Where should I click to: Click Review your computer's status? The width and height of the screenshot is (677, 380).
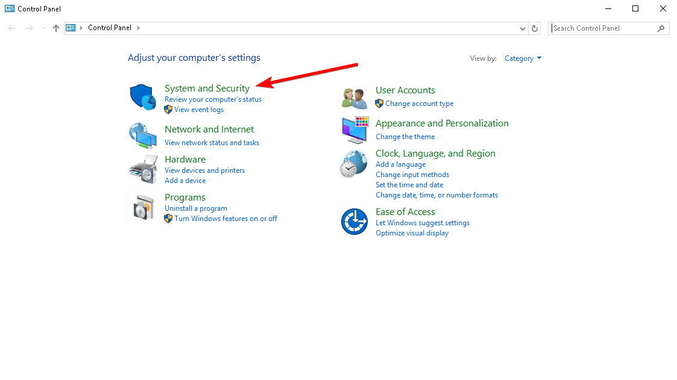coord(213,99)
